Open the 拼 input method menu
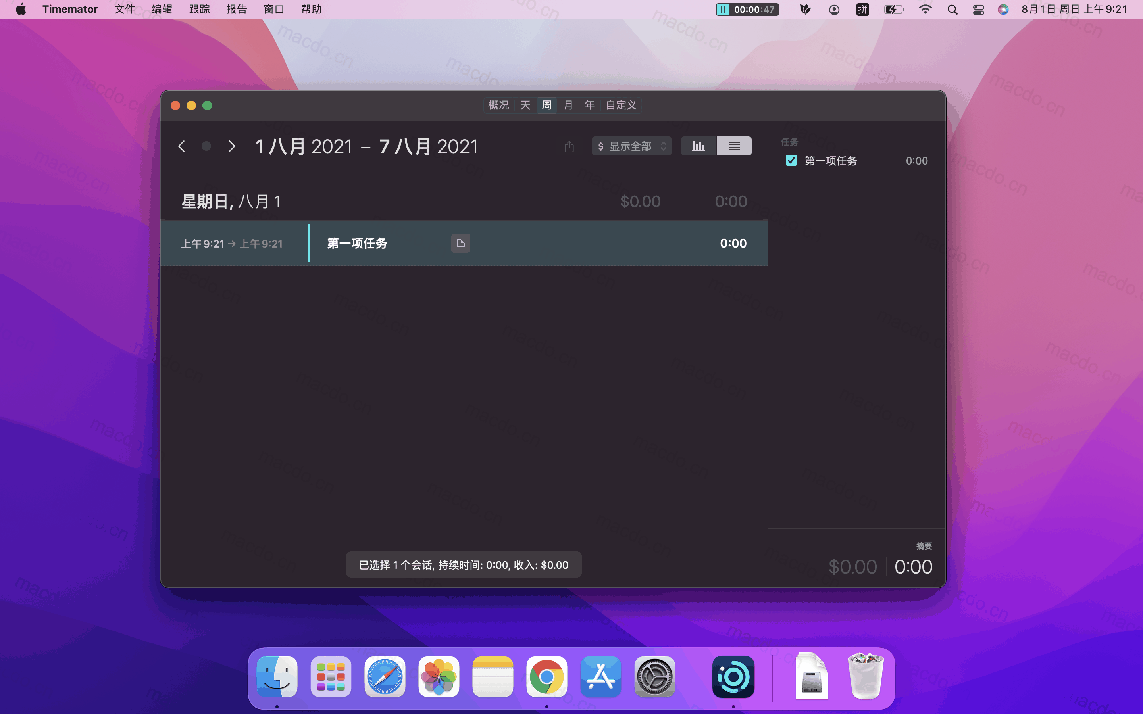This screenshot has width=1143, height=714. (862, 10)
